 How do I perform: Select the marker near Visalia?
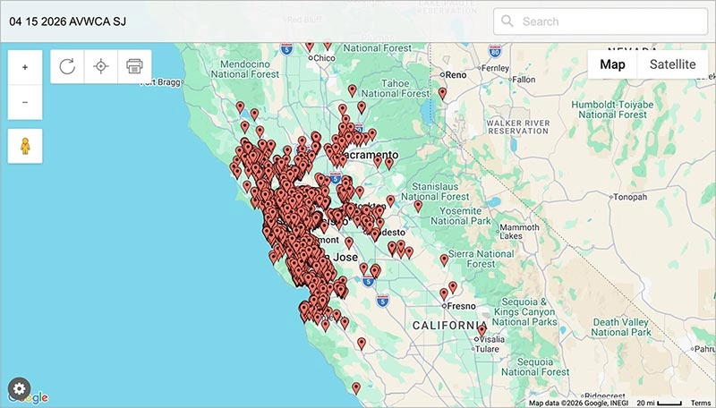pyautogui.click(x=482, y=330)
